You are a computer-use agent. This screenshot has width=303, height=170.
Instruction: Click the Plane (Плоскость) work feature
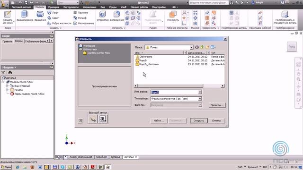173,16
